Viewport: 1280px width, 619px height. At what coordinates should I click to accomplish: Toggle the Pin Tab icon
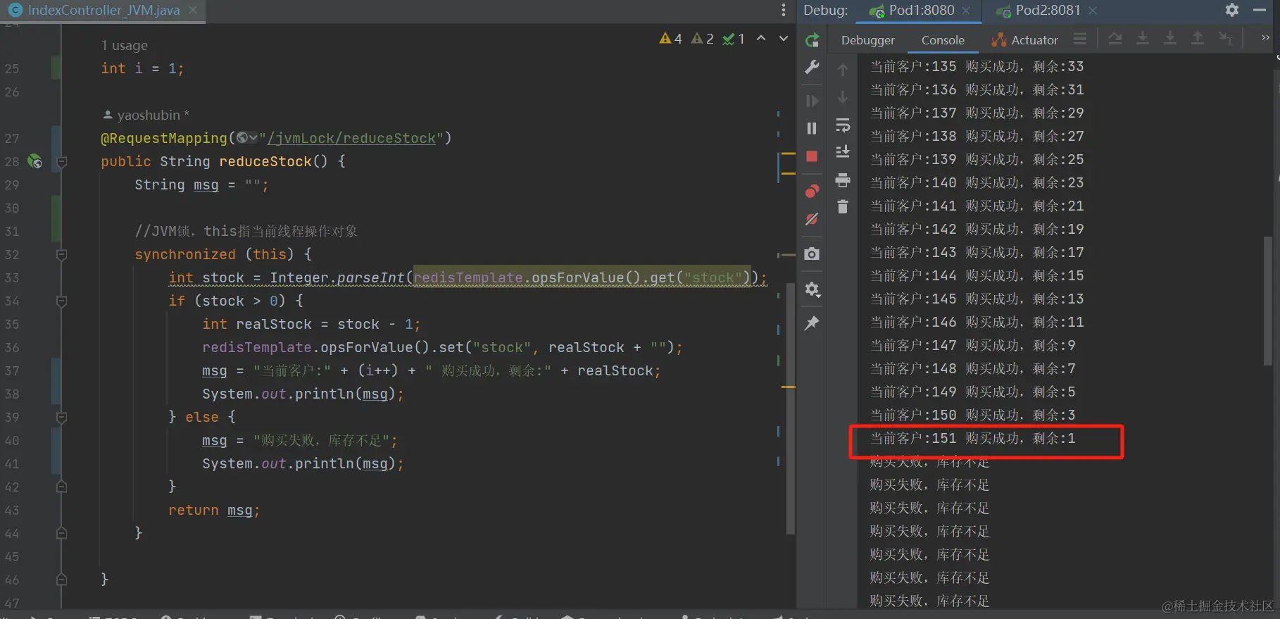[812, 323]
